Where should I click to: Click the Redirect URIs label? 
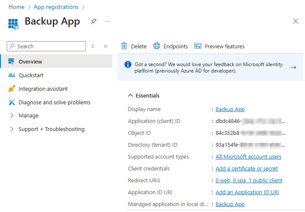[x=144, y=181]
